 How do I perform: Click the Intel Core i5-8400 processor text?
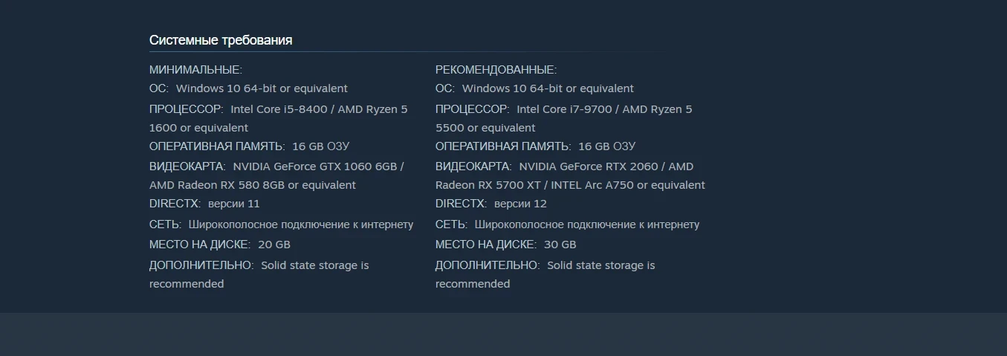click(x=279, y=109)
